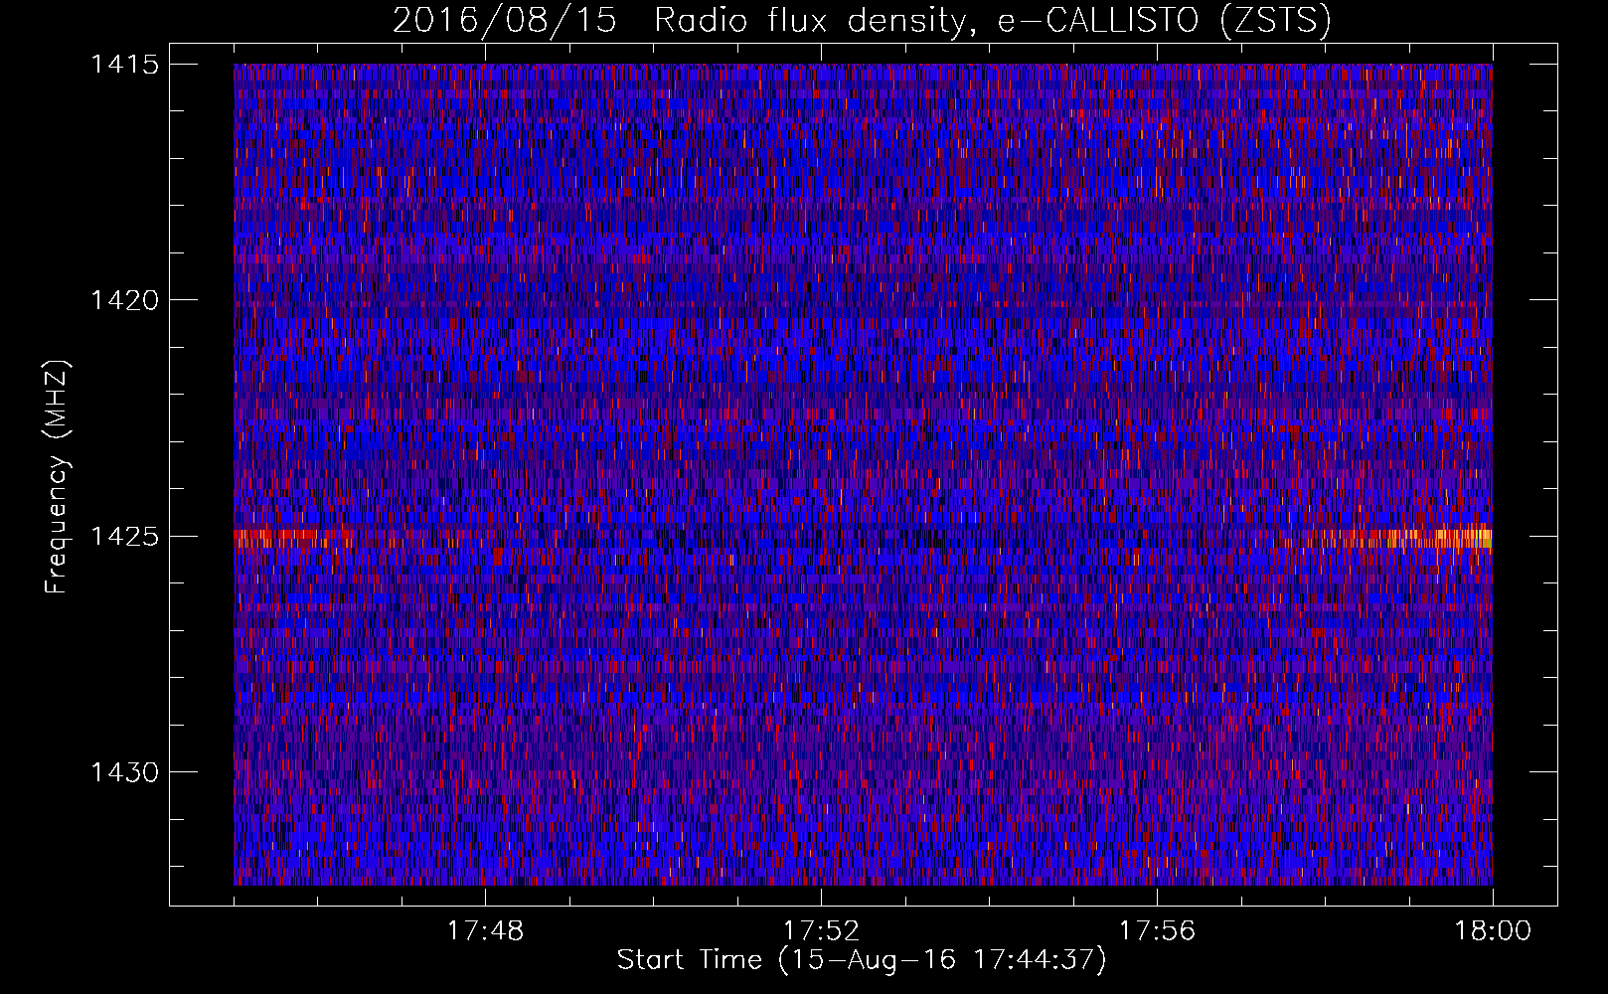1608x994 pixels.
Task: Click the red-orange streak at 1425 MHz near spectrogram start
Action: (293, 538)
